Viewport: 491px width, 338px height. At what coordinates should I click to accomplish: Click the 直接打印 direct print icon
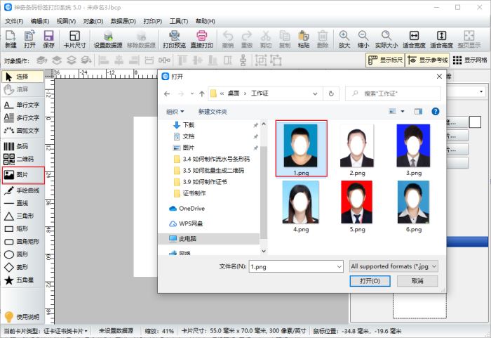coord(202,39)
